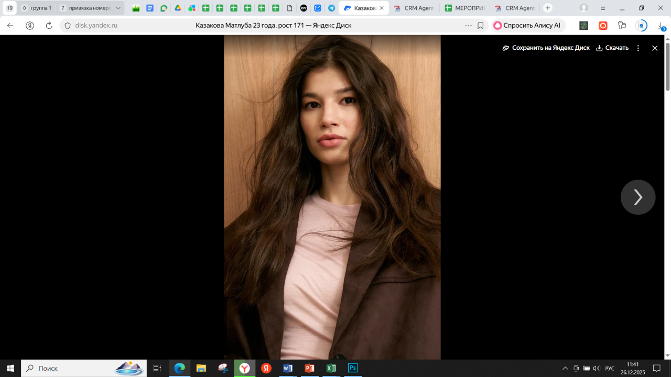Viewport: 671px width, 377px height.
Task: Open the Yandex home page Я icon
Action: [x=30, y=26]
